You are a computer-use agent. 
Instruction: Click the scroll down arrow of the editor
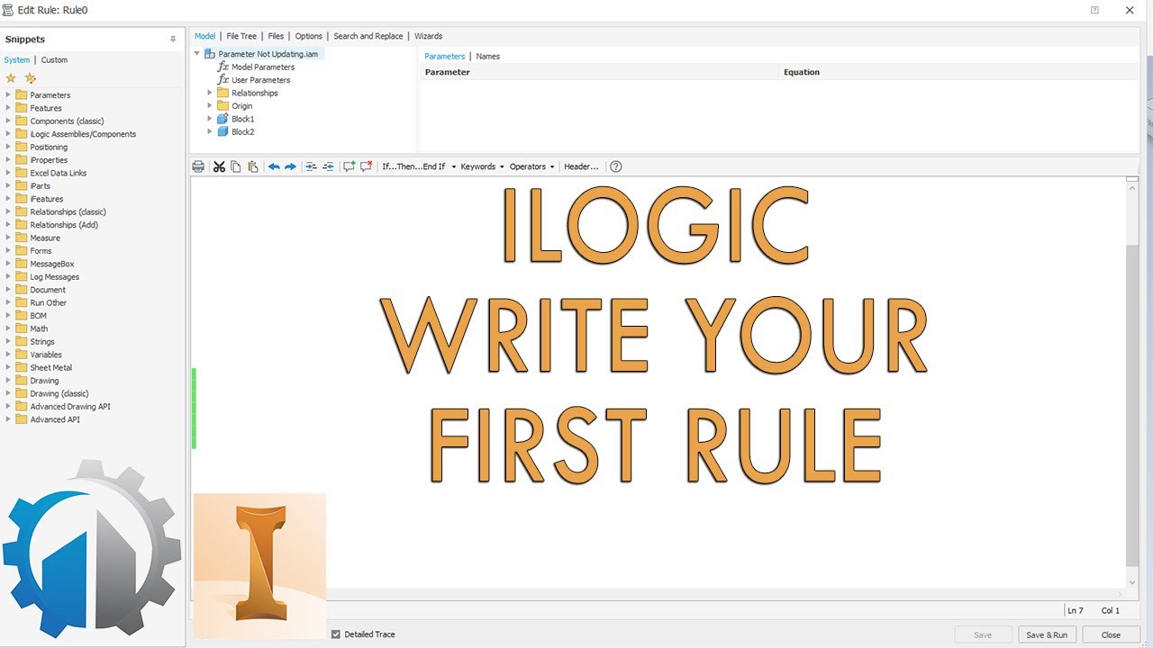tap(1132, 582)
